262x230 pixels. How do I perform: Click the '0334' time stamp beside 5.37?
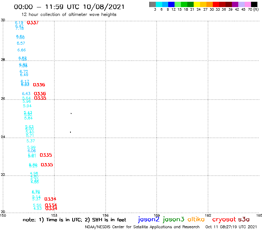click(x=50, y=199)
